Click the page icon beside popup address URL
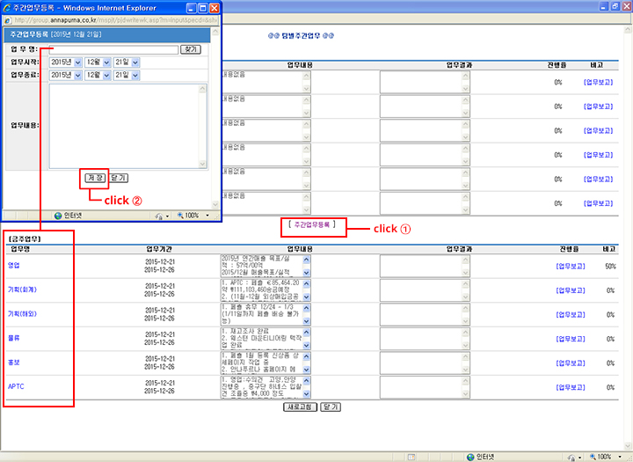Image resolution: width=633 pixels, height=462 pixels. [x=9, y=20]
